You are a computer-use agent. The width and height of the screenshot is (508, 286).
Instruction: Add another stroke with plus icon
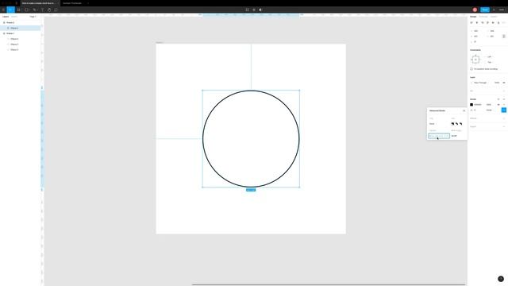[x=504, y=99]
